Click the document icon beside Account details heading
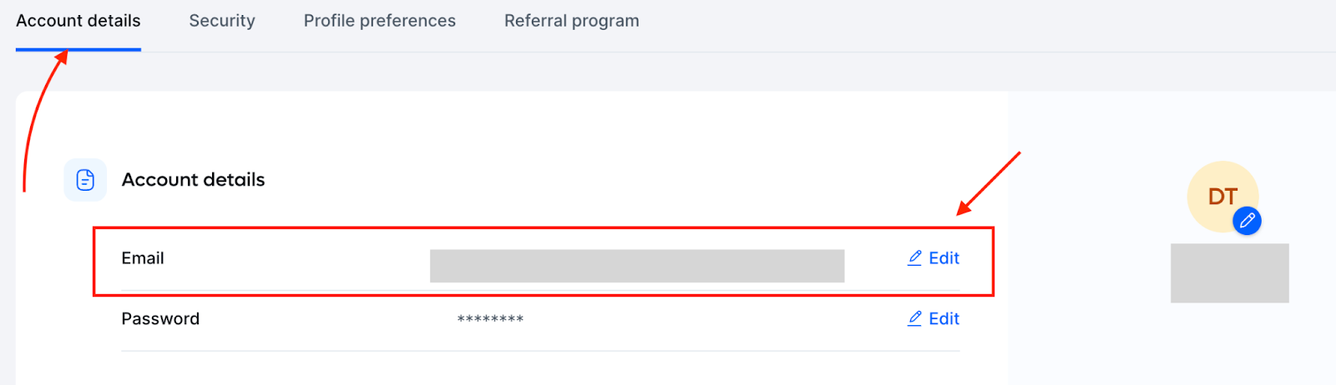This screenshot has width=1336, height=385. coord(85,180)
